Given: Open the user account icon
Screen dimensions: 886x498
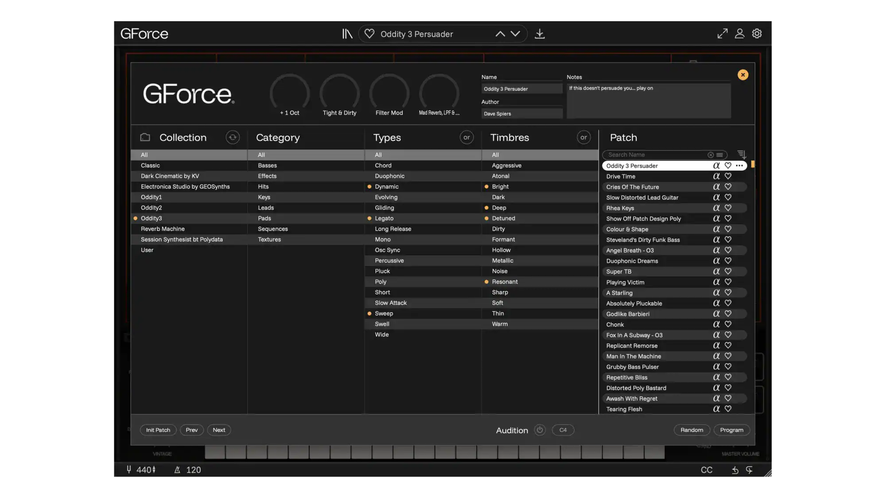Looking at the screenshot, I should click(739, 34).
